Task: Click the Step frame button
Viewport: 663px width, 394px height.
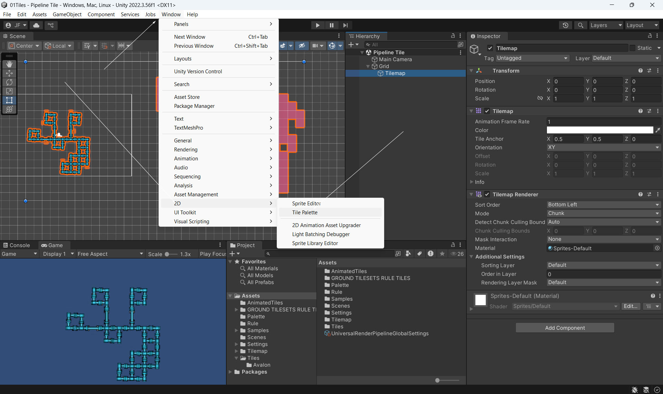Action: click(345, 25)
